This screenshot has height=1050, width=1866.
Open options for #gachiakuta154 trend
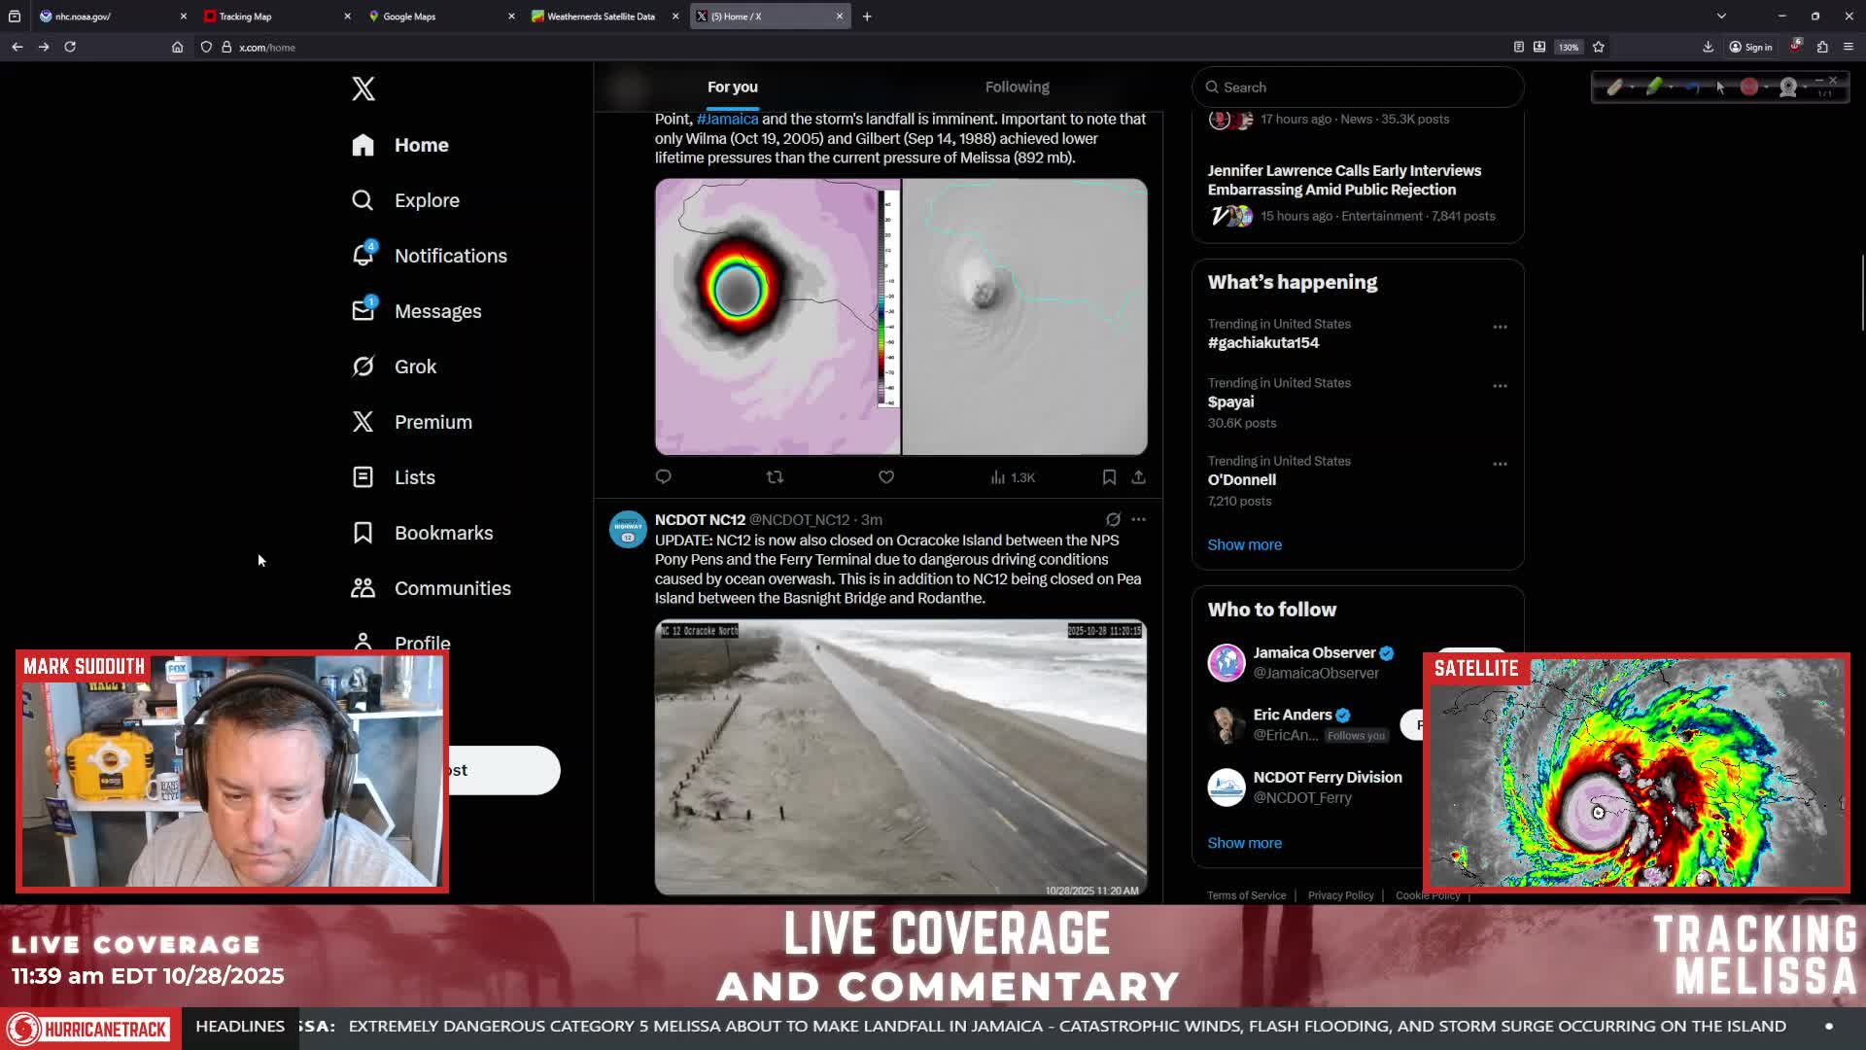click(1500, 327)
